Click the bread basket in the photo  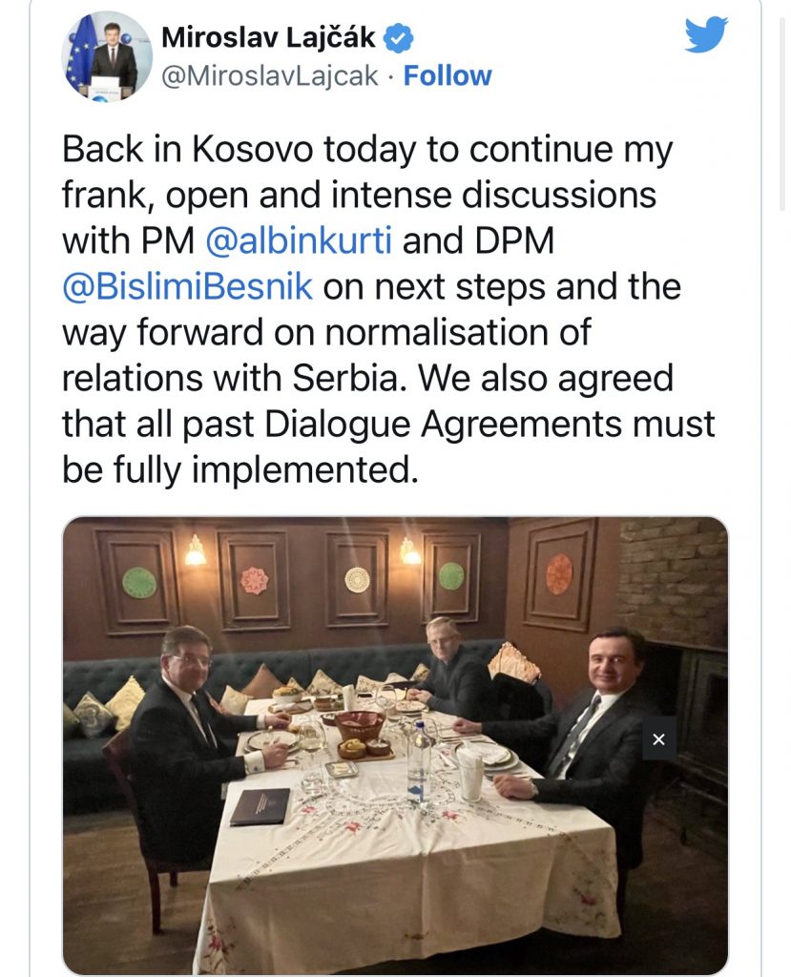click(362, 725)
